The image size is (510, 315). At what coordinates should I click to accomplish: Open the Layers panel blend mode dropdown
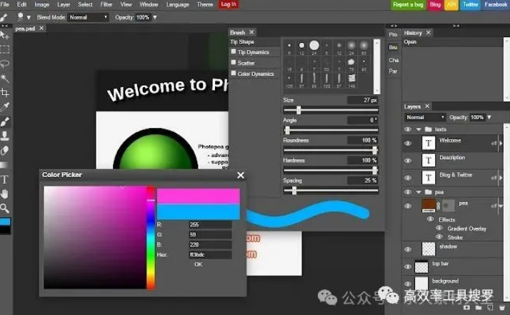[425, 117]
